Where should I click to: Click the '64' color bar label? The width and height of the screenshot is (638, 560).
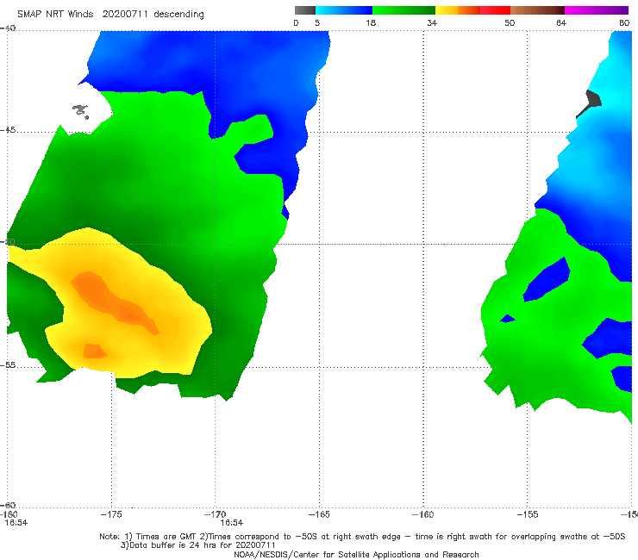coord(561,23)
